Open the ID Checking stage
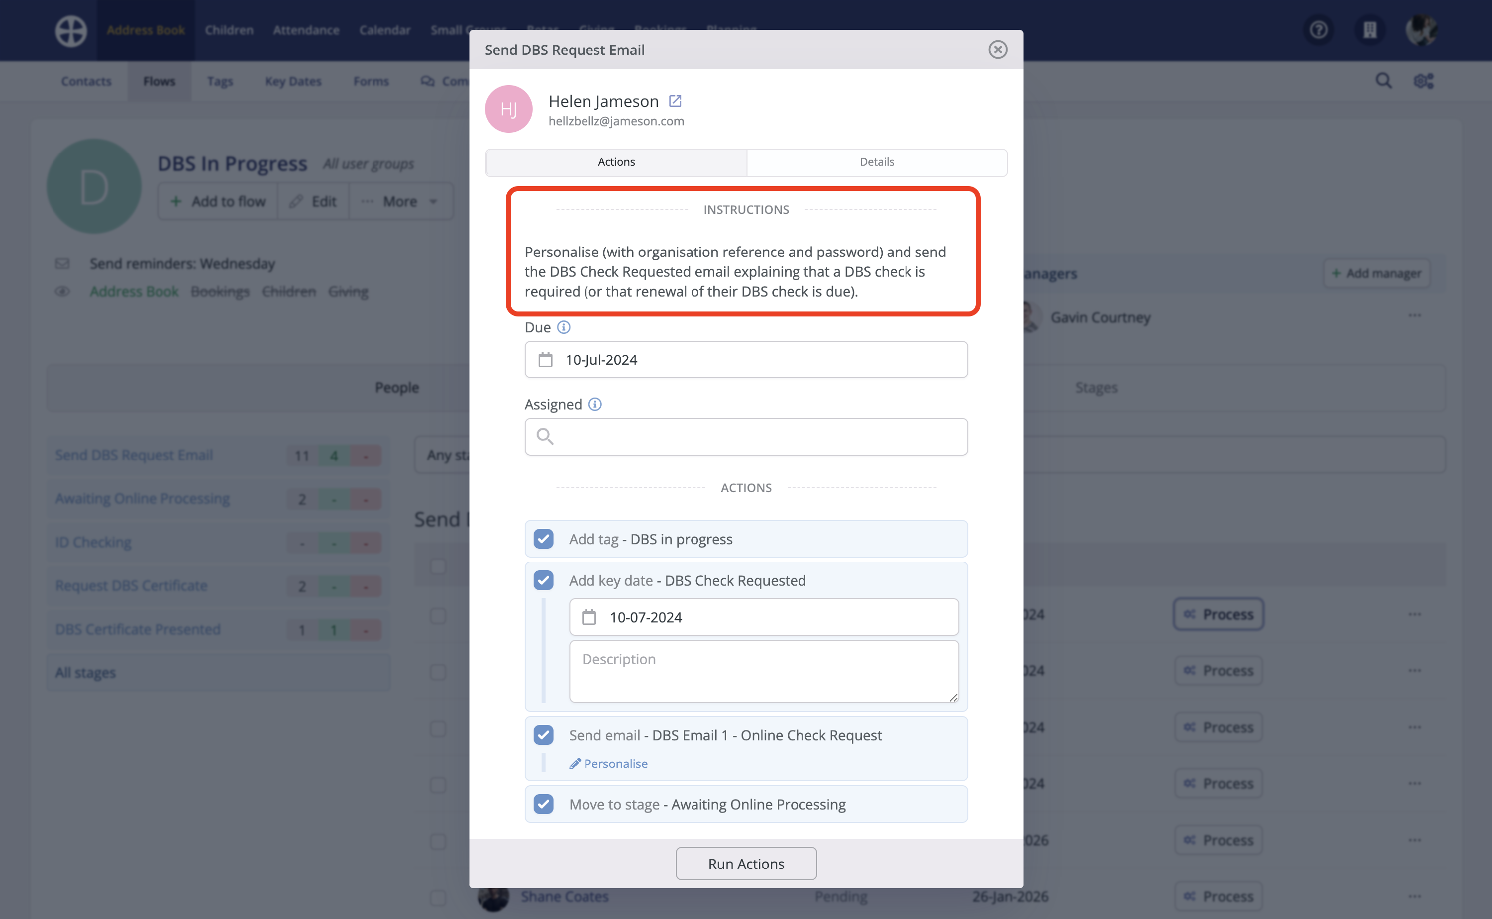This screenshot has height=919, width=1492. (x=93, y=542)
